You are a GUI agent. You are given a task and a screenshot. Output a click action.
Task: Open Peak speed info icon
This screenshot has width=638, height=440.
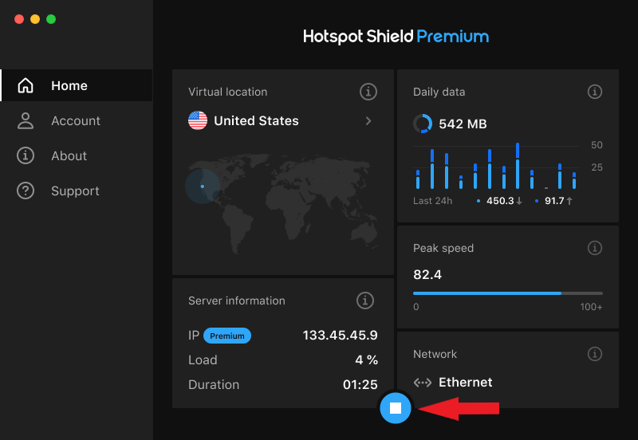pos(594,248)
